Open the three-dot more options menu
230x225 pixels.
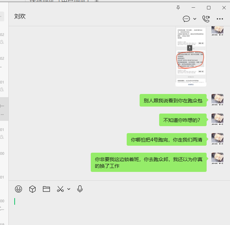click(220, 19)
